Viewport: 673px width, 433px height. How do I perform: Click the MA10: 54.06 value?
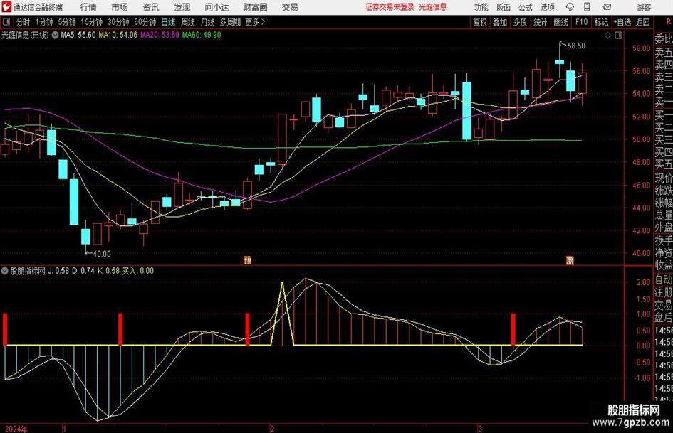(x=118, y=35)
